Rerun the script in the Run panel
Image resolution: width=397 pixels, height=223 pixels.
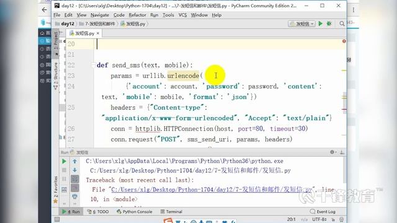click(x=64, y=161)
